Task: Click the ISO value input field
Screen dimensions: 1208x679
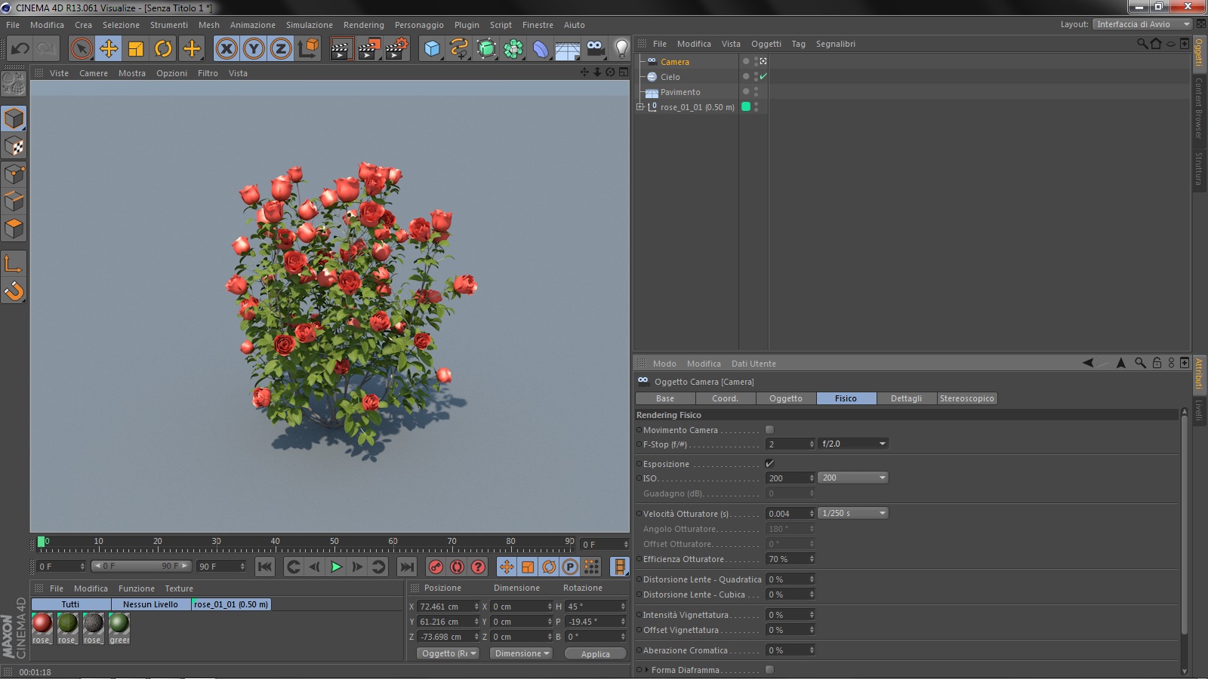Action: (786, 478)
